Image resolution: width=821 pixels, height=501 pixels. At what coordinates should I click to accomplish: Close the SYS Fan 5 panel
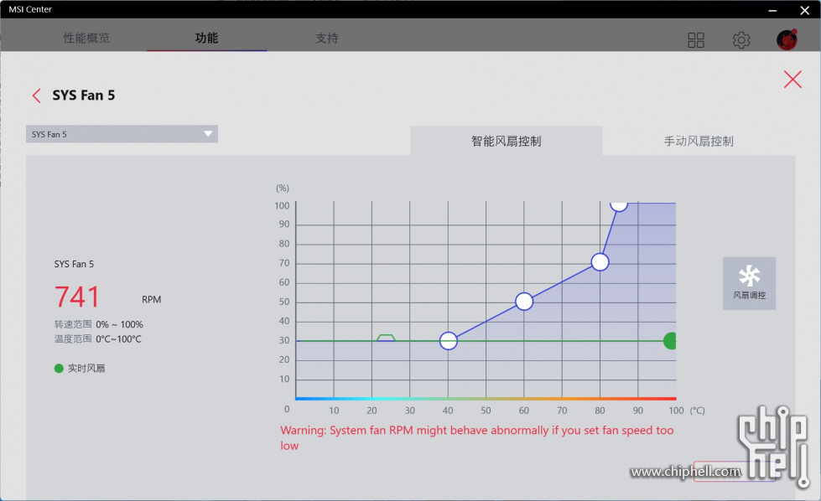792,80
